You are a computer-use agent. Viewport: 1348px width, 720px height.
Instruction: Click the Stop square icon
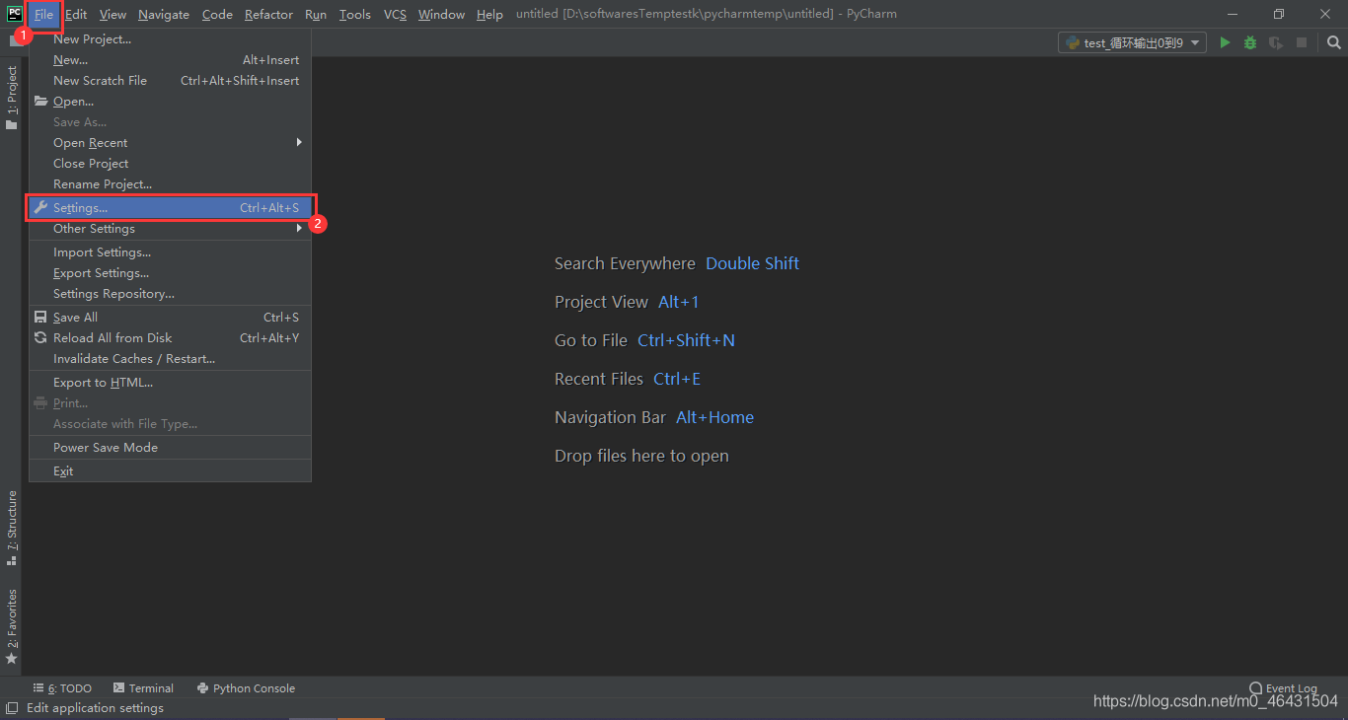[x=1302, y=42]
